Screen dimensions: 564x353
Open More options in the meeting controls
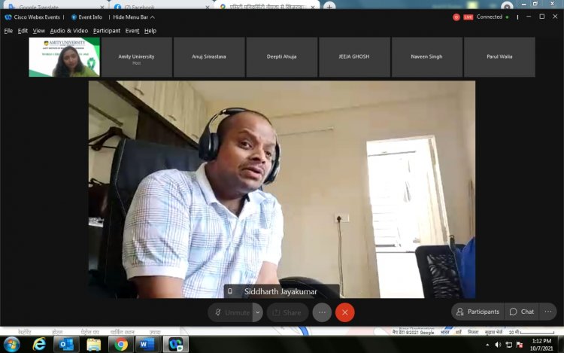coord(322,312)
